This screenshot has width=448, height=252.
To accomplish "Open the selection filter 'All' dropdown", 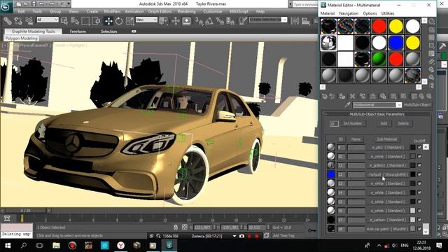I will pos(48,20).
